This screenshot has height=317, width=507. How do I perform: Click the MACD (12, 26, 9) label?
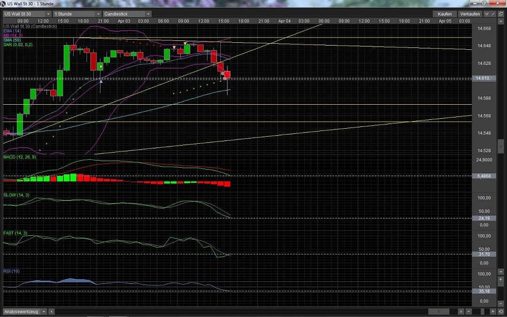click(20, 157)
